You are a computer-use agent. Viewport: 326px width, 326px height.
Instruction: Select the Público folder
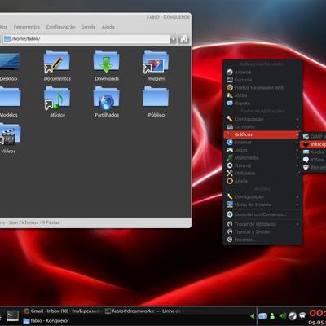click(156, 102)
